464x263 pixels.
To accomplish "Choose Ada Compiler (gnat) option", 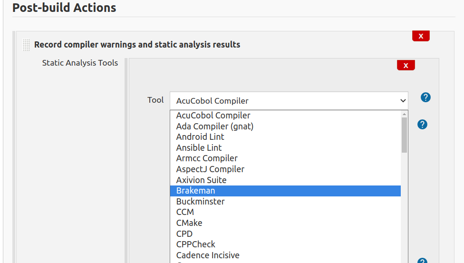I will click(x=285, y=127).
